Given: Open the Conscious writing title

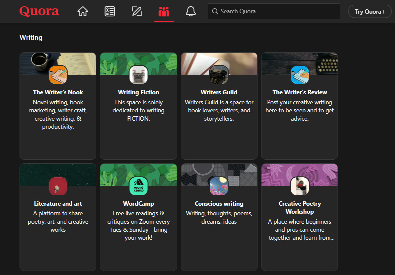Looking at the screenshot, I should click(x=219, y=204).
